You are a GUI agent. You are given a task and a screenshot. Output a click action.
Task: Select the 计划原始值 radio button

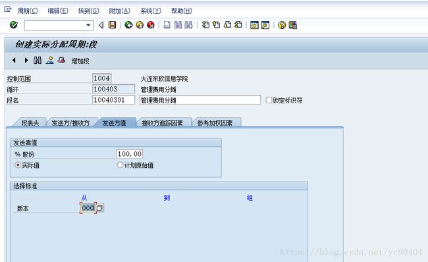[120, 165]
